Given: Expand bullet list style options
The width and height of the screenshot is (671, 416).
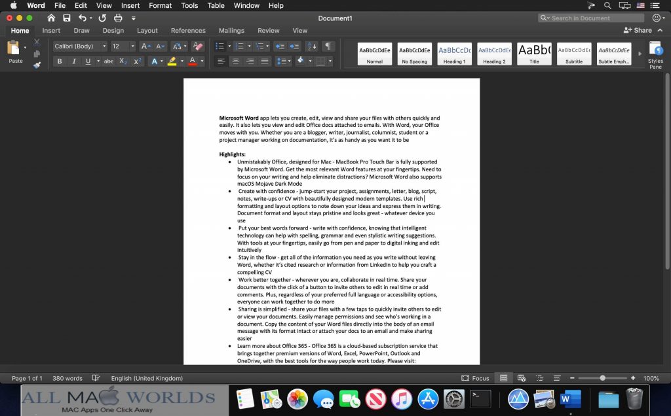Looking at the screenshot, I should coord(229,46).
